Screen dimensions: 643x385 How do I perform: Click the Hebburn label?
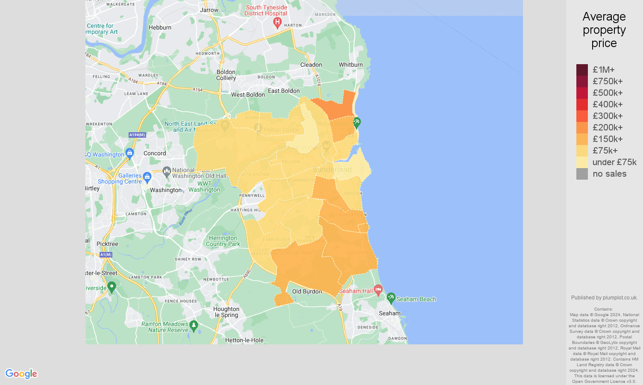(x=160, y=27)
